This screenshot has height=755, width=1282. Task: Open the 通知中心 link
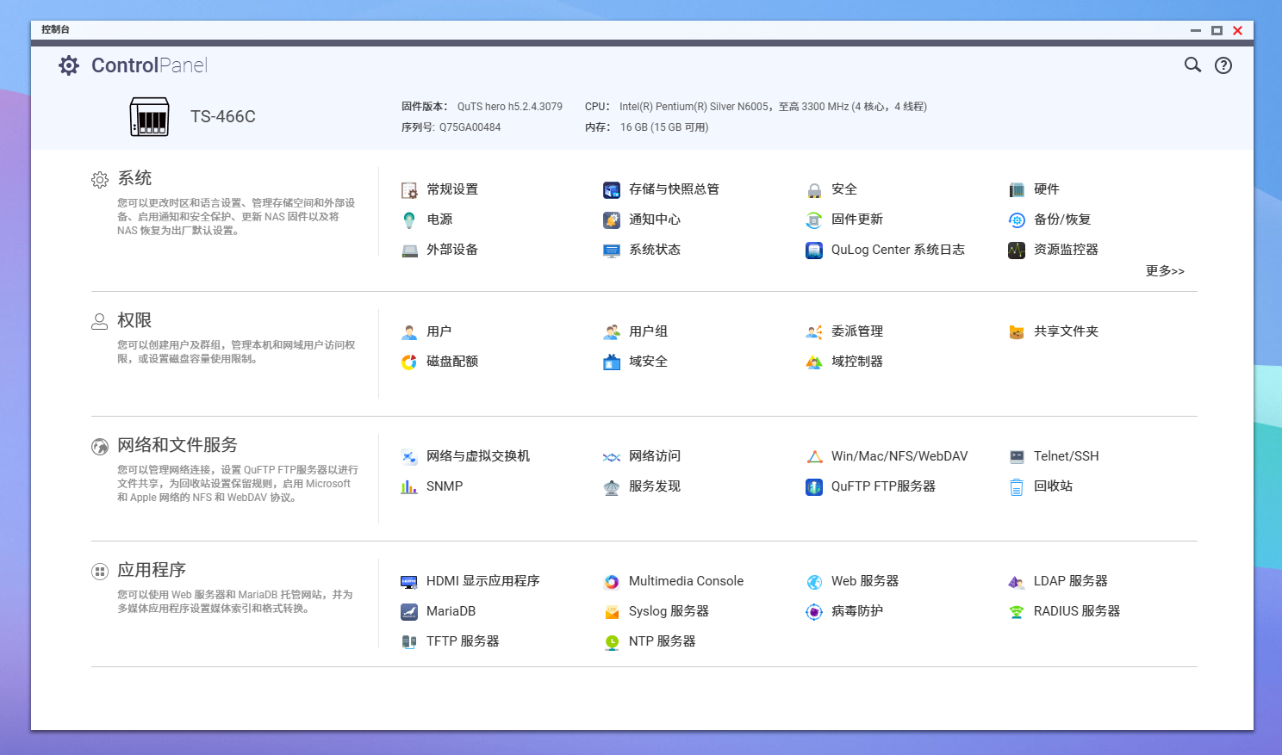click(x=654, y=220)
